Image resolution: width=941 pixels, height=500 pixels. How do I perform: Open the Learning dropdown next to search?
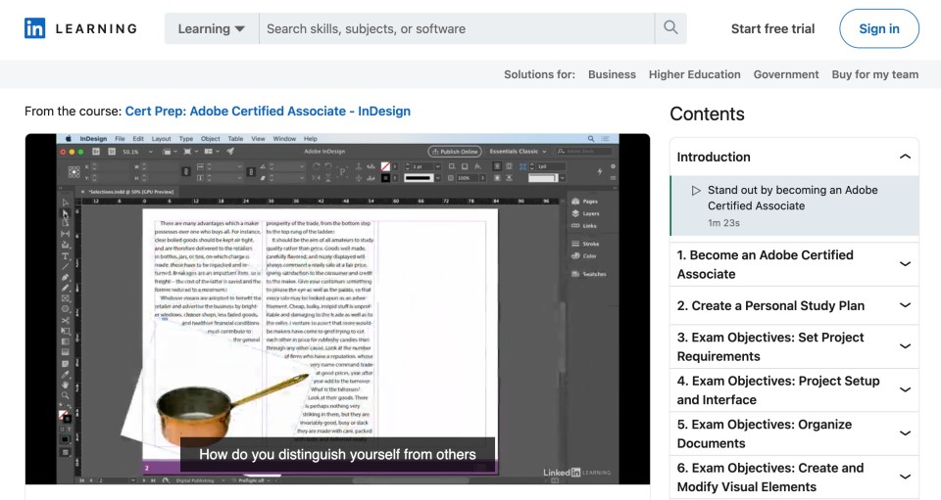pyautogui.click(x=212, y=28)
